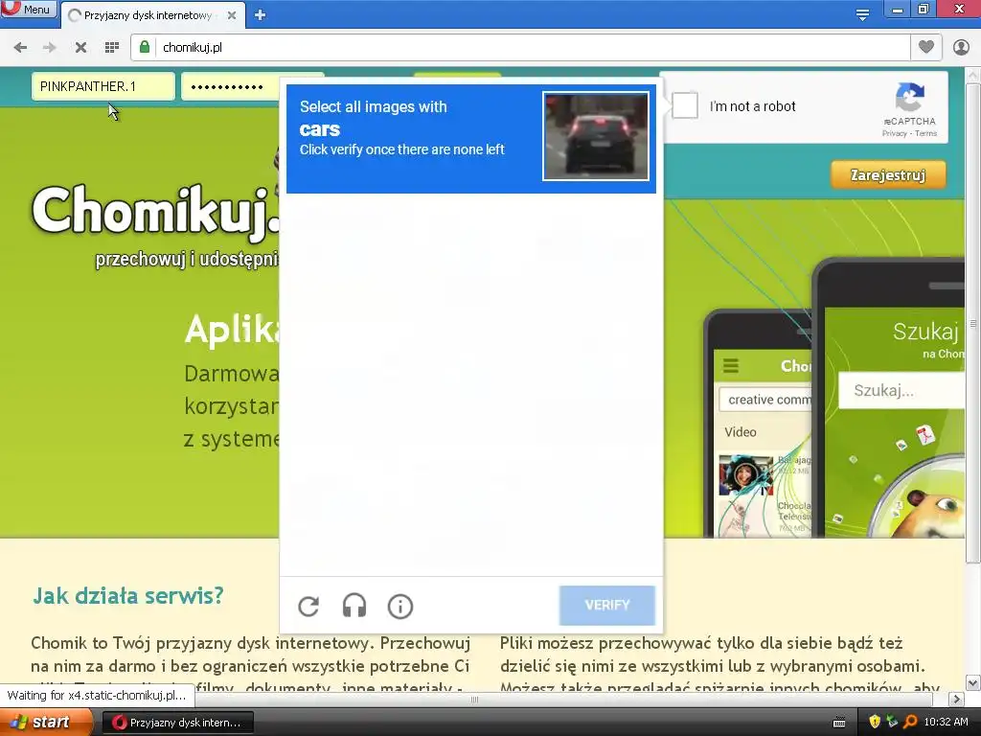981x736 pixels.
Task: Click the Szukaj search field on phone
Action: click(x=901, y=391)
